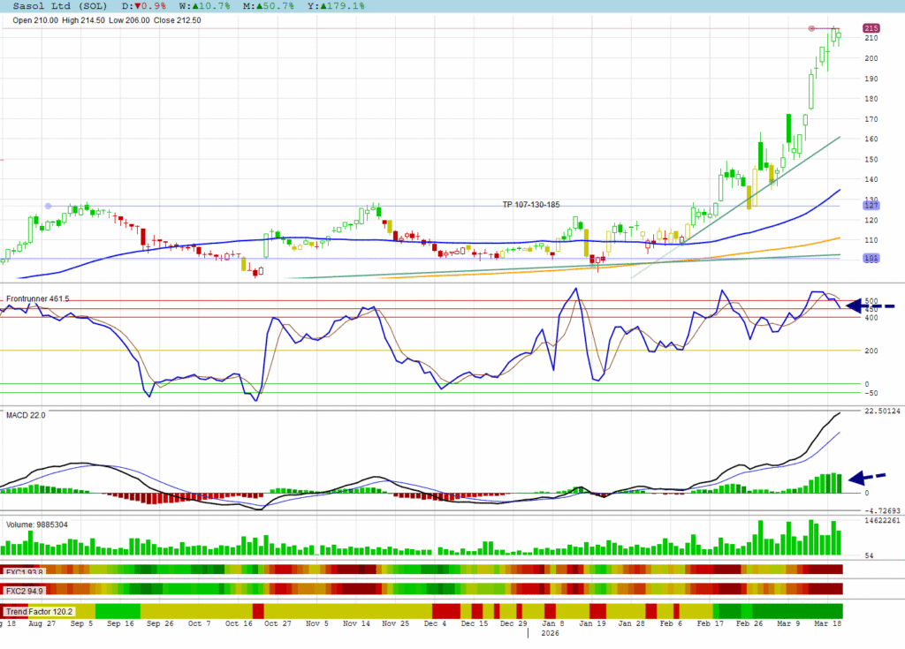905x649 pixels.
Task: Click the FXC2 94.9 heat strip label
Action: tap(25, 590)
